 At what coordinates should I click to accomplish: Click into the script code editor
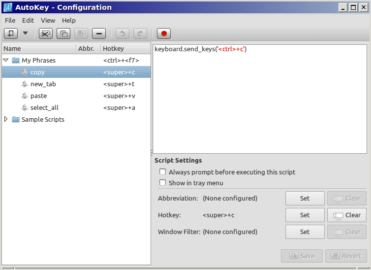click(260, 99)
